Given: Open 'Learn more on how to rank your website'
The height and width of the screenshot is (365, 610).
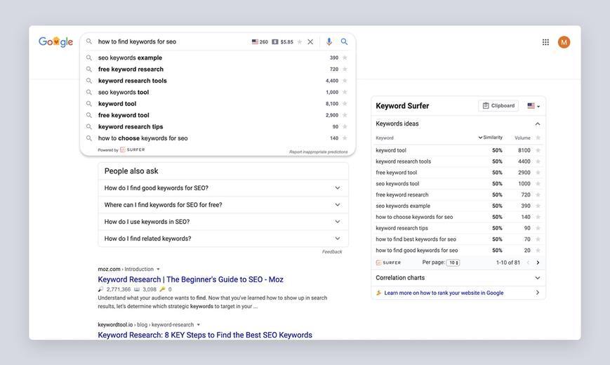Looking at the screenshot, I should (x=444, y=293).
